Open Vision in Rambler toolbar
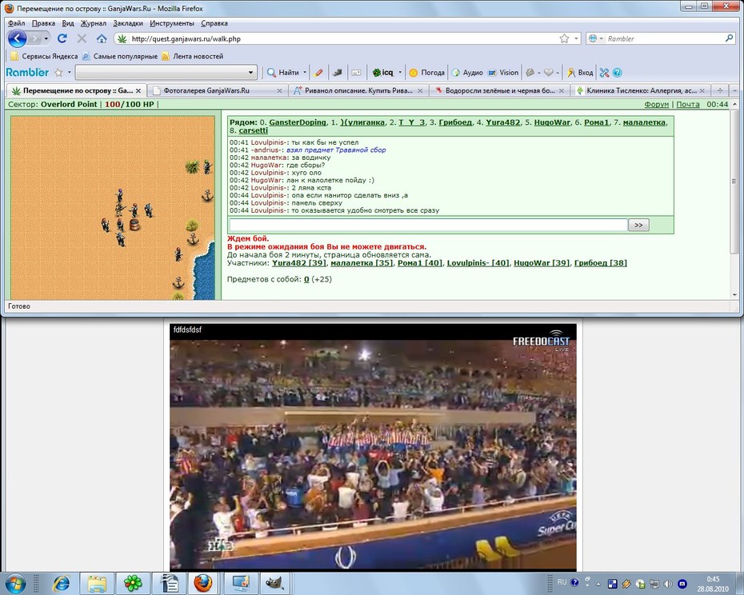 tap(503, 73)
